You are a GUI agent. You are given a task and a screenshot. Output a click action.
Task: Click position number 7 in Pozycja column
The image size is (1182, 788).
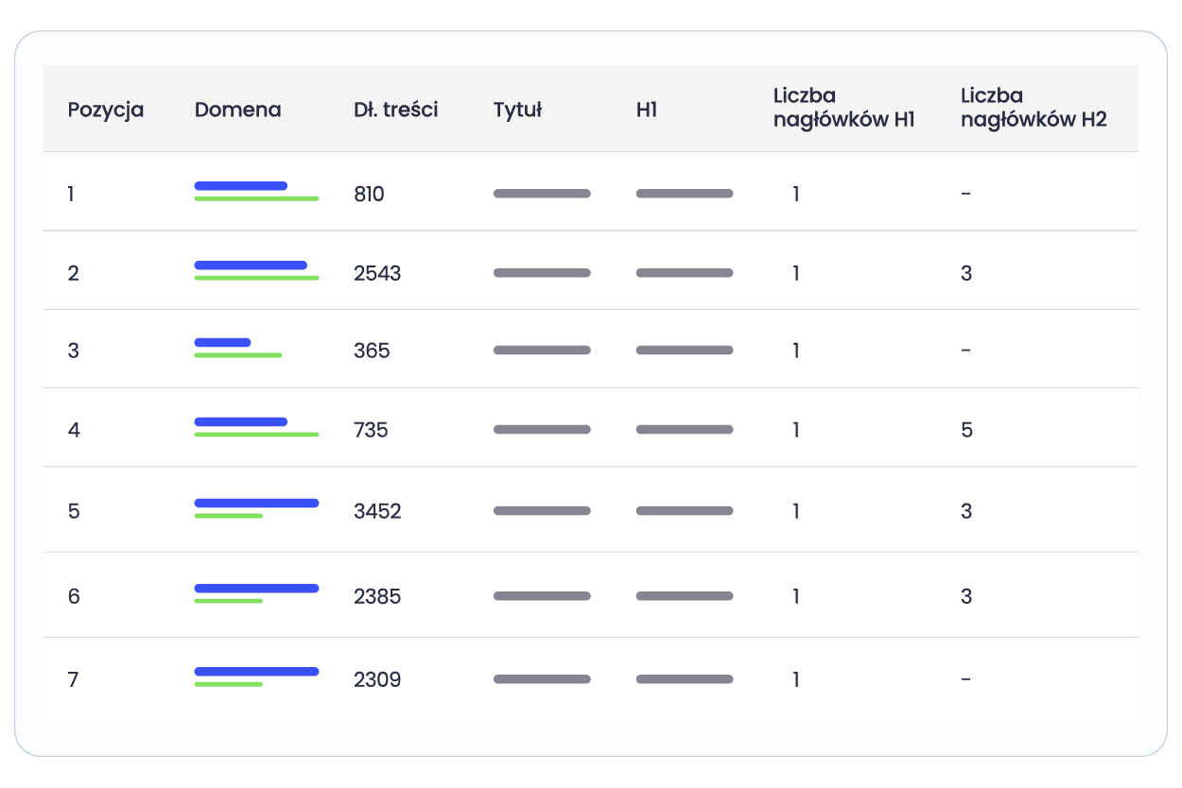(x=73, y=679)
